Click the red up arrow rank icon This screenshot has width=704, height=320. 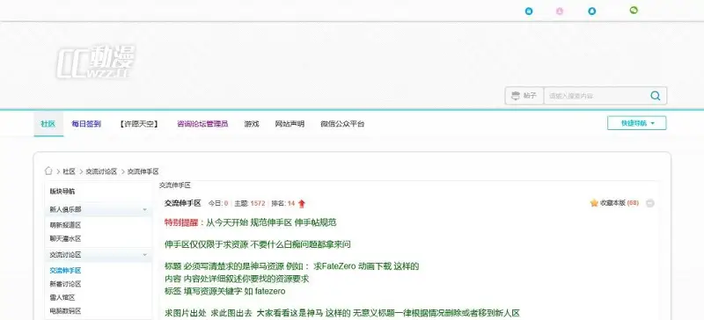[x=301, y=204]
